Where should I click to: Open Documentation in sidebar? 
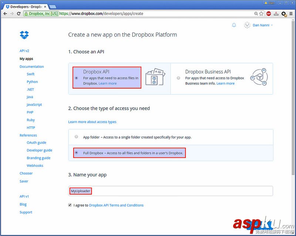click(x=32, y=67)
